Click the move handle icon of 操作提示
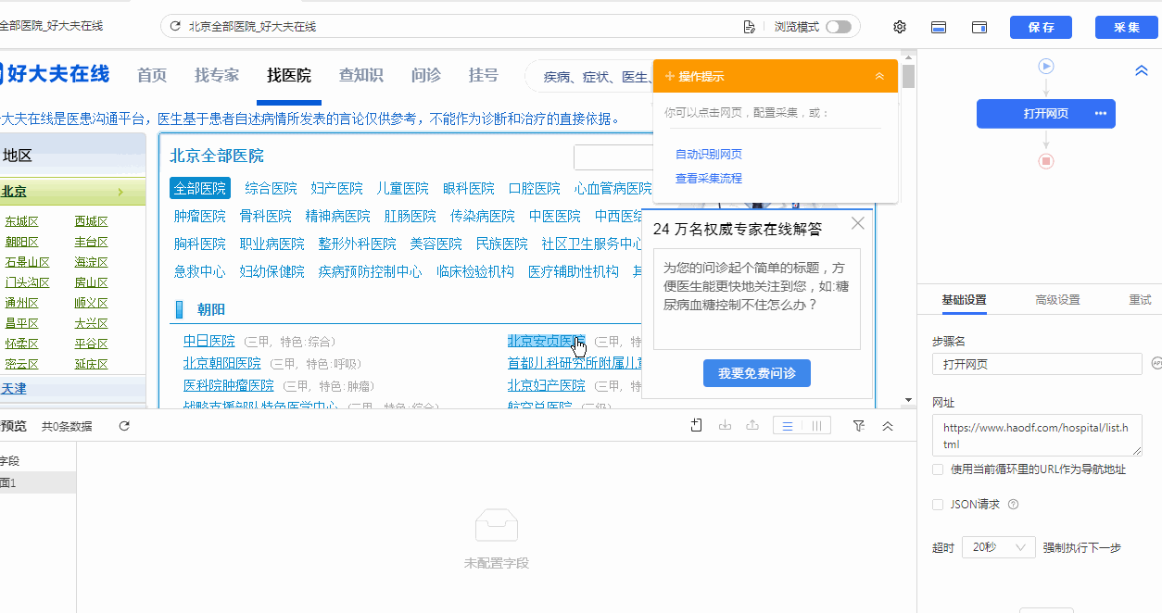 tap(670, 76)
